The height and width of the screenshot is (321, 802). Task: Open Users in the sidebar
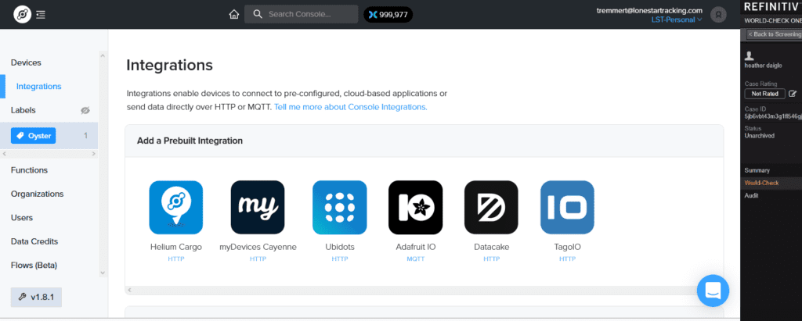(21, 217)
